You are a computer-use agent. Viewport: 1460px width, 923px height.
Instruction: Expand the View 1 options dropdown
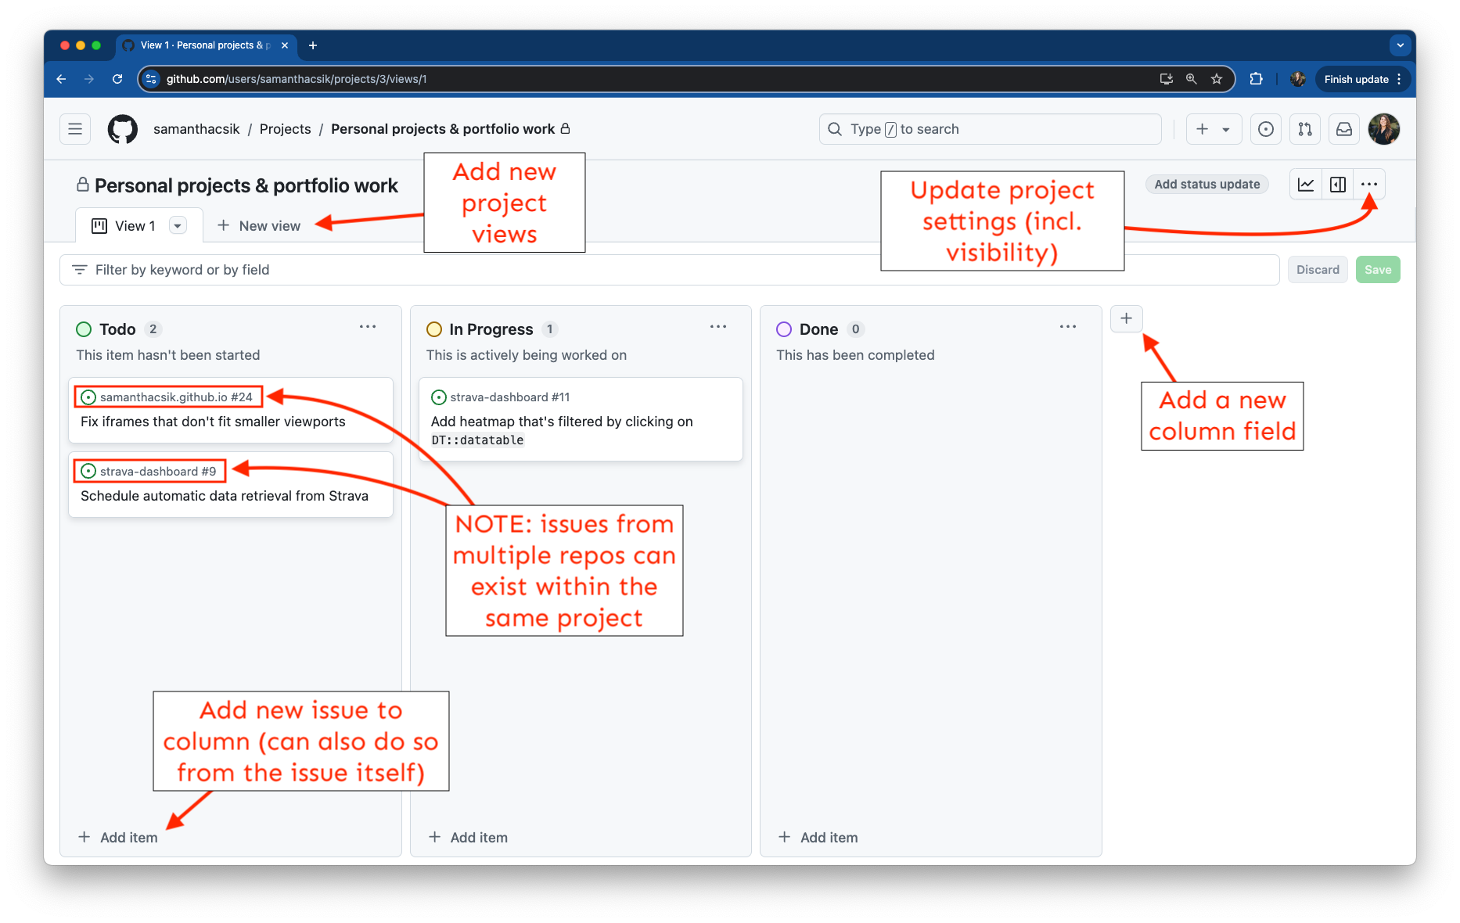[178, 226]
